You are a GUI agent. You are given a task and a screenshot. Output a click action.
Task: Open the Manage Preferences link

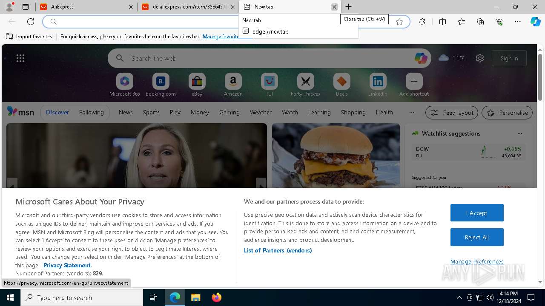point(477,262)
